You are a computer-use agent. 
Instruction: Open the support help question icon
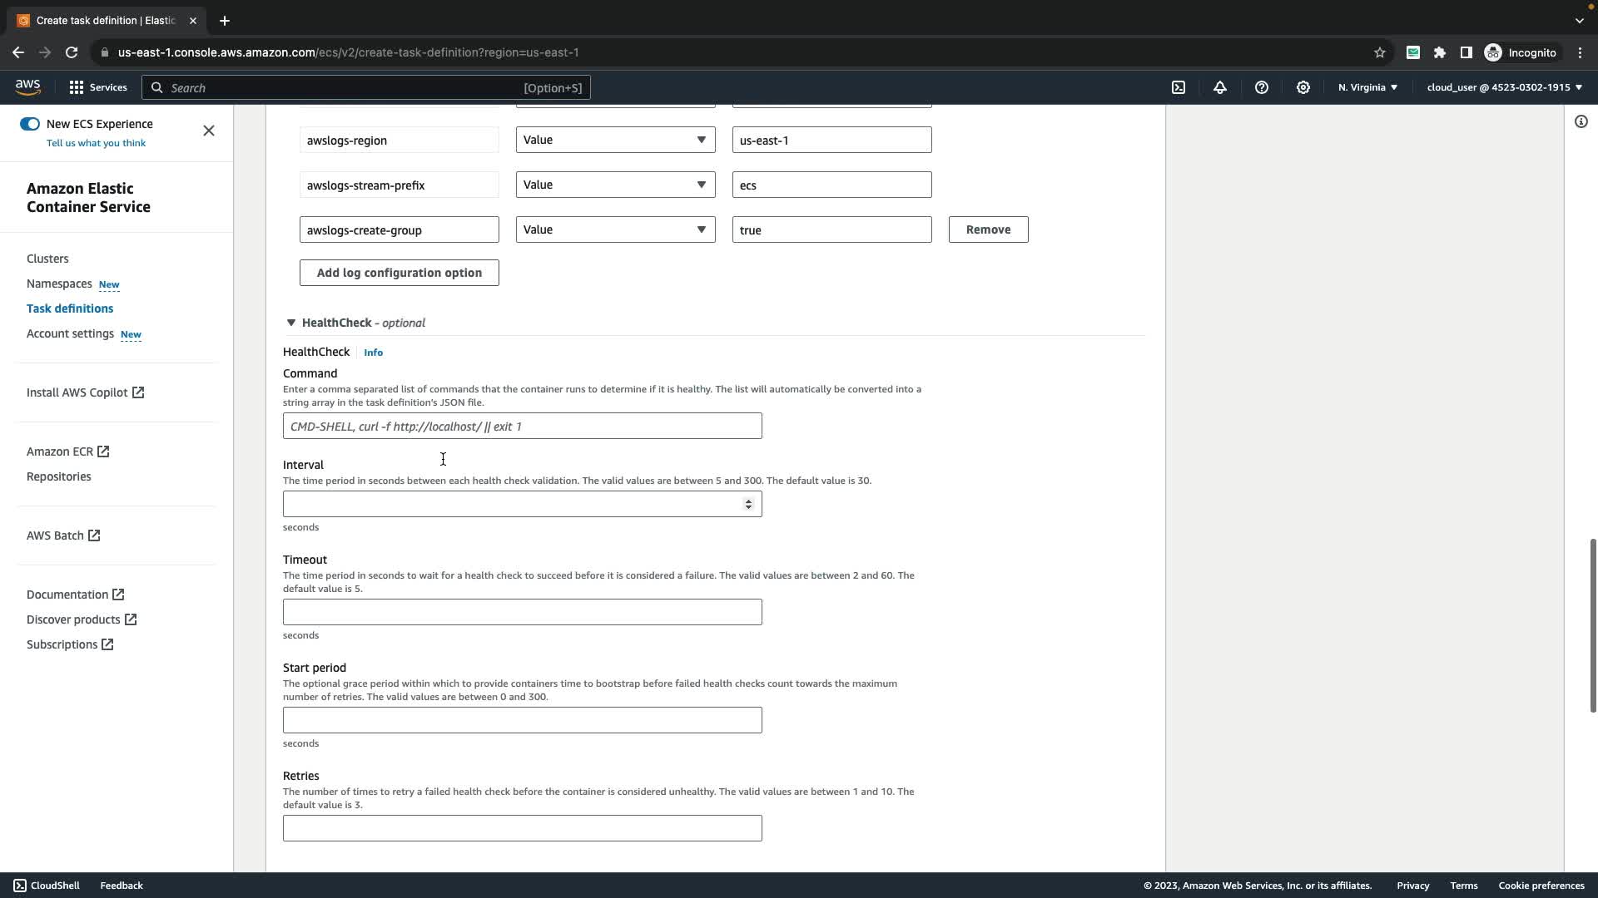[x=1262, y=87]
